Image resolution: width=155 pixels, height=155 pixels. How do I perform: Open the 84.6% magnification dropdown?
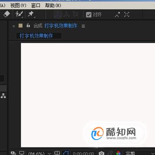pyautogui.click(x=40, y=153)
